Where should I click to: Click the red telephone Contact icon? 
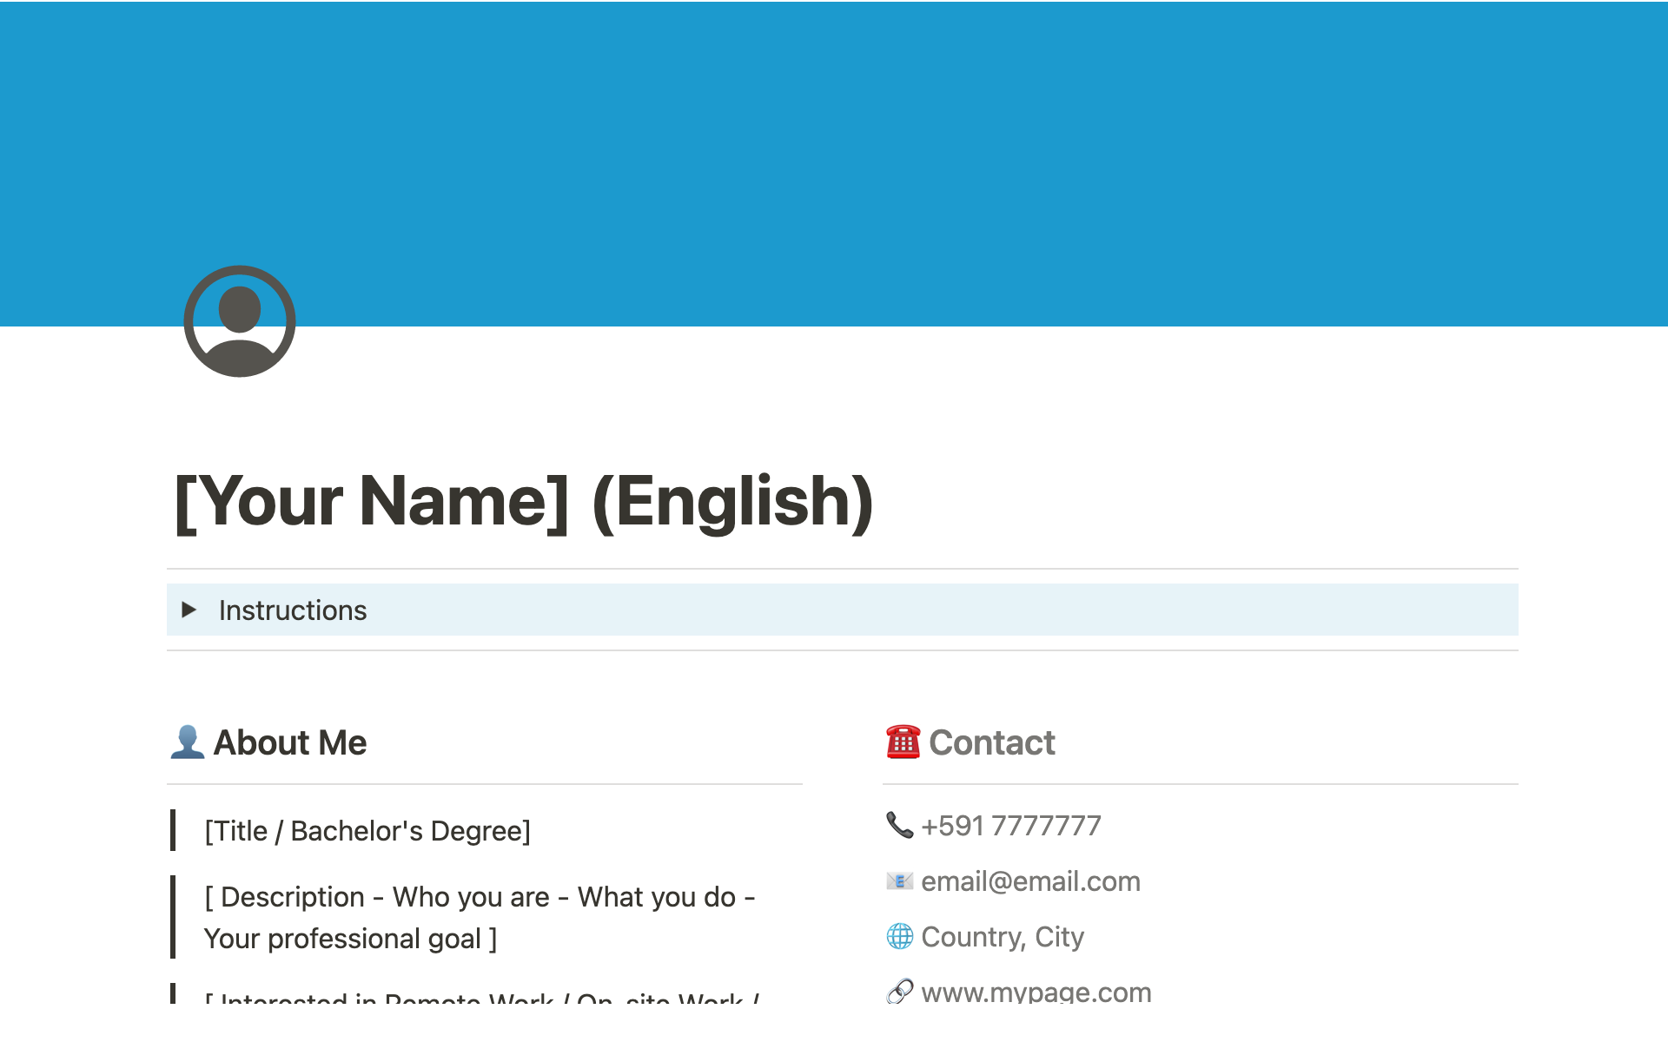(903, 742)
